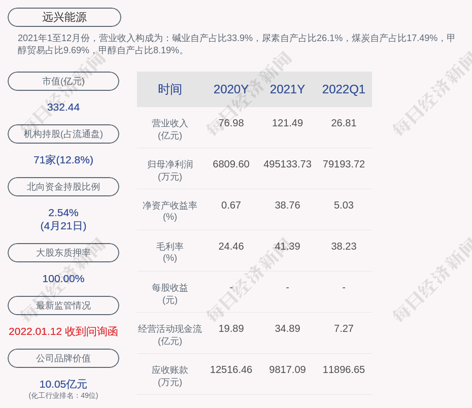Image resolution: width=472 pixels, height=408 pixels.
Task: Select the 机构持股(占流通盘) pill
Action: coord(63,134)
